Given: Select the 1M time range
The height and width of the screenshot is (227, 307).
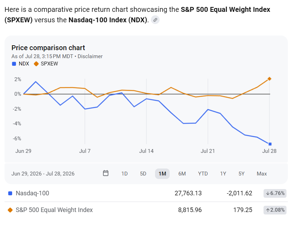Looking at the screenshot, I should (x=162, y=174).
